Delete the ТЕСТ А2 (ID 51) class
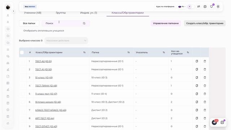 (x=205, y=61)
